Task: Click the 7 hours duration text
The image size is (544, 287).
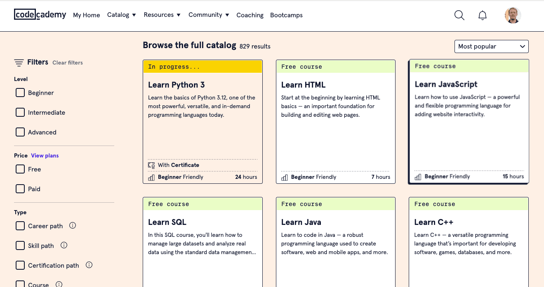Action: tap(381, 177)
